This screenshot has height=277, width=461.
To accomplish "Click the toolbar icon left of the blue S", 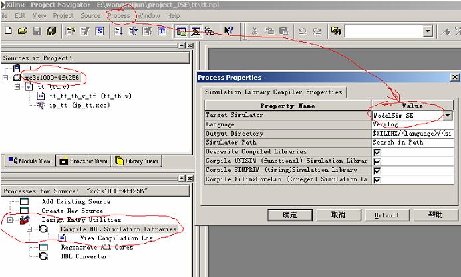I will point(85,31).
